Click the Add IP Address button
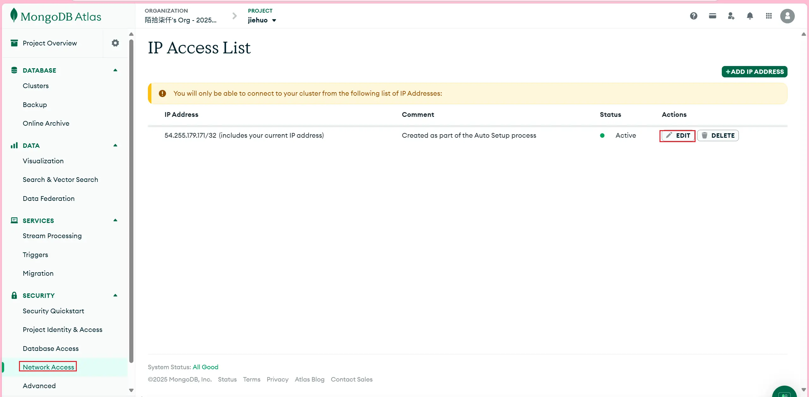This screenshot has height=397, width=809. click(x=754, y=72)
